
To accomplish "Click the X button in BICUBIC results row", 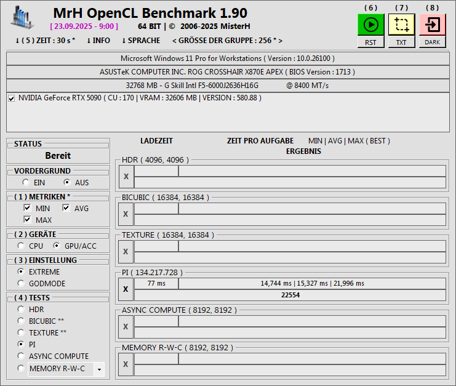I will pos(126,214).
